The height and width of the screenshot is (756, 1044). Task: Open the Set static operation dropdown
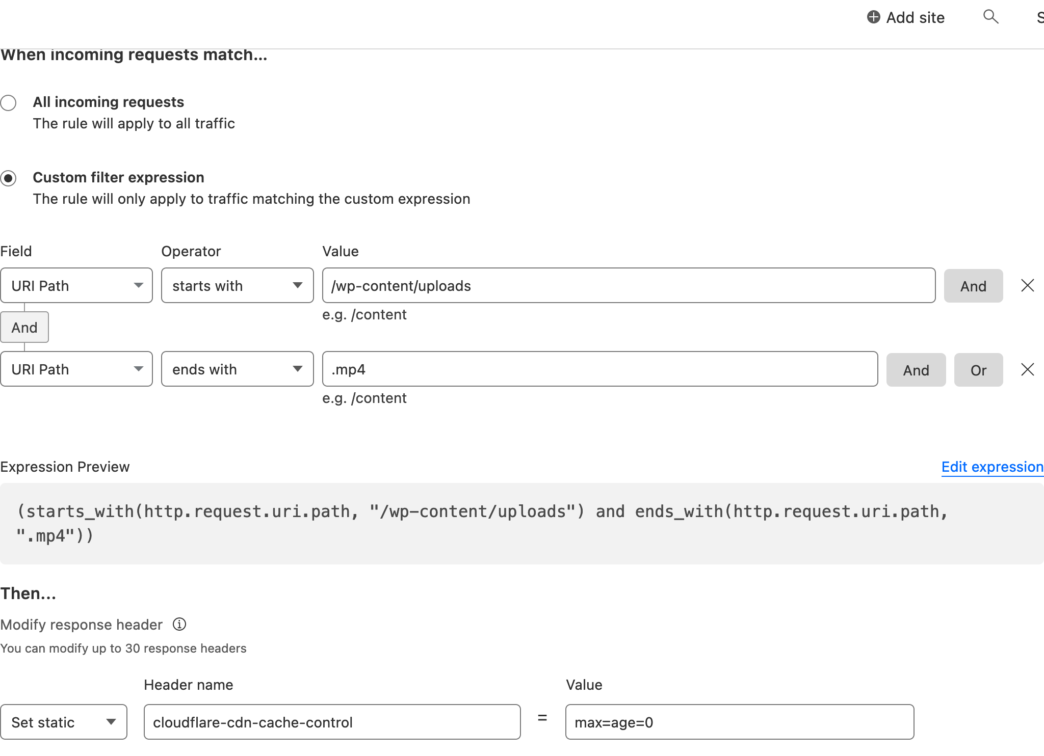click(x=64, y=722)
